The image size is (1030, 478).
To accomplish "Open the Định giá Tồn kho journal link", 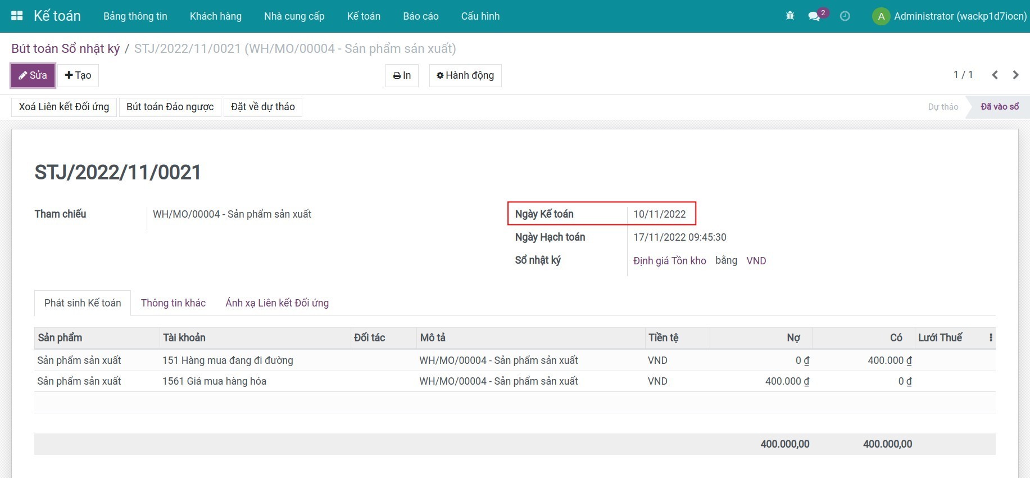I will coord(669,260).
